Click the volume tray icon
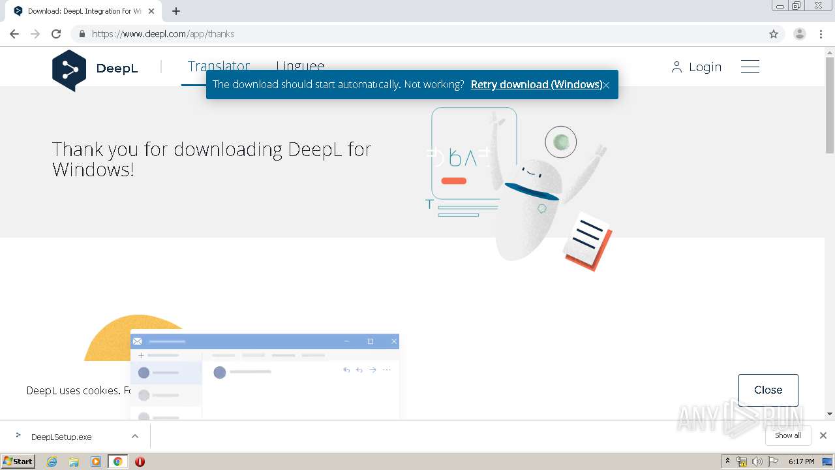 click(757, 462)
